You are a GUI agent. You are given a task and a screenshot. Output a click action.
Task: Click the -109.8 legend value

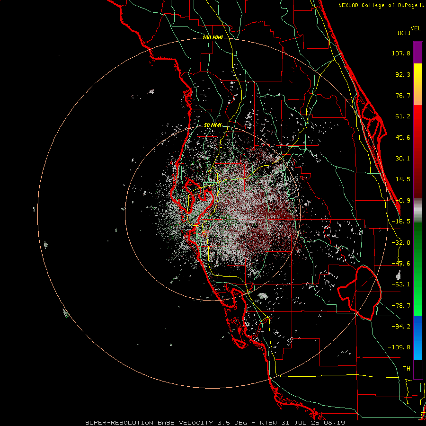(x=399, y=347)
